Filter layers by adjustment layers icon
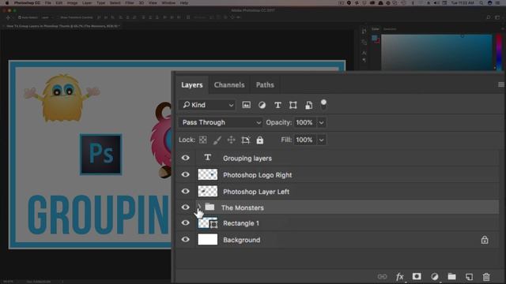 tap(262, 105)
